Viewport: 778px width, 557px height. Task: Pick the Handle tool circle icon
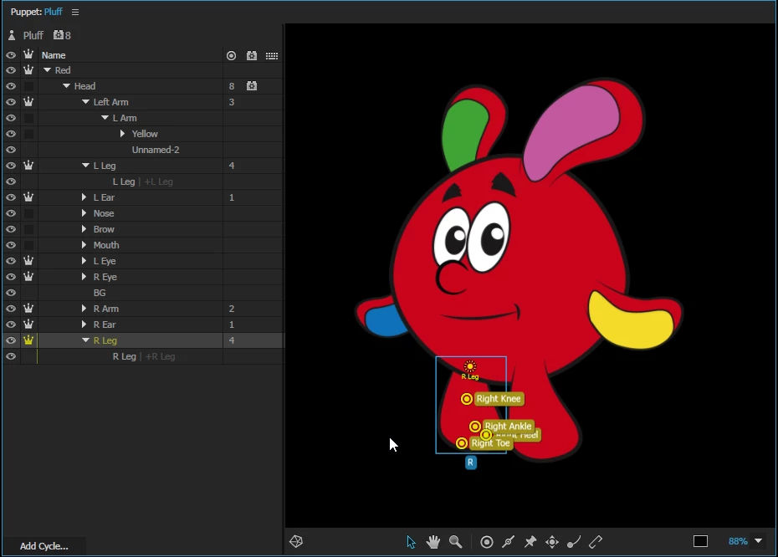point(487,542)
